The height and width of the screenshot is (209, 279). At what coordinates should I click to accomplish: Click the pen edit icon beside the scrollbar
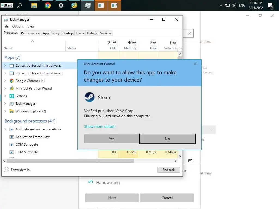(x=190, y=161)
